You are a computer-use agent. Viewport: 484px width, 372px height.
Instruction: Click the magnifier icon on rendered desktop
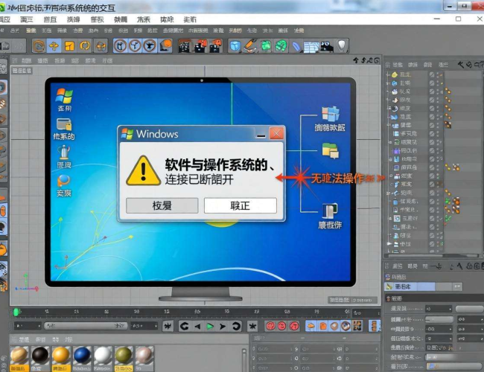[x=63, y=181]
